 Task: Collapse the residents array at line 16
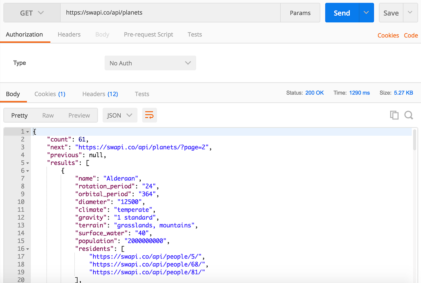click(x=27, y=248)
